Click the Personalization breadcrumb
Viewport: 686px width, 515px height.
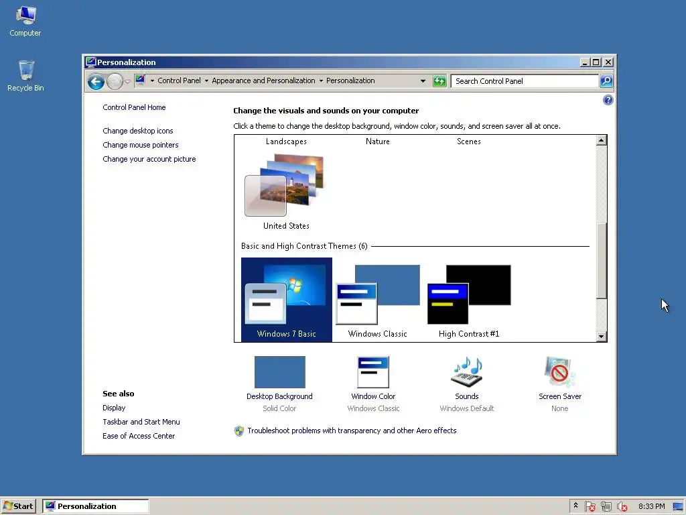click(x=350, y=80)
